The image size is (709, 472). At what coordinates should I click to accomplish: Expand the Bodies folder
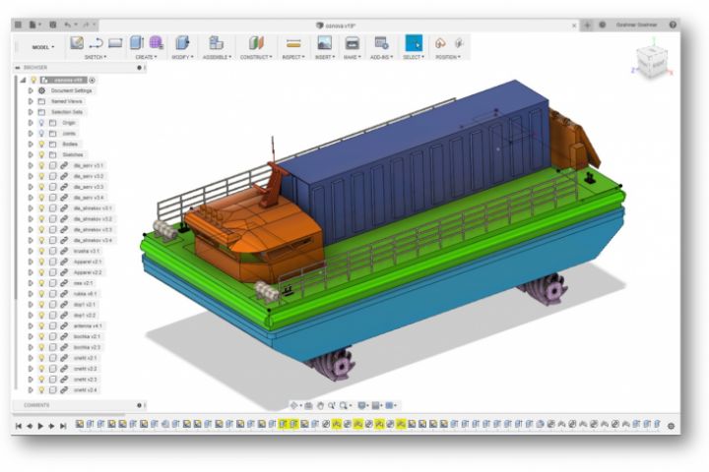coord(31,145)
